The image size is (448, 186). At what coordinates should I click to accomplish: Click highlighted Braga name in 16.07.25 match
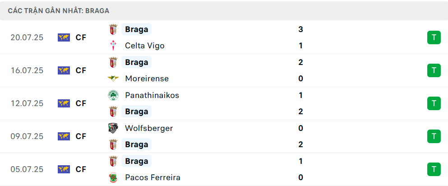tap(136, 62)
